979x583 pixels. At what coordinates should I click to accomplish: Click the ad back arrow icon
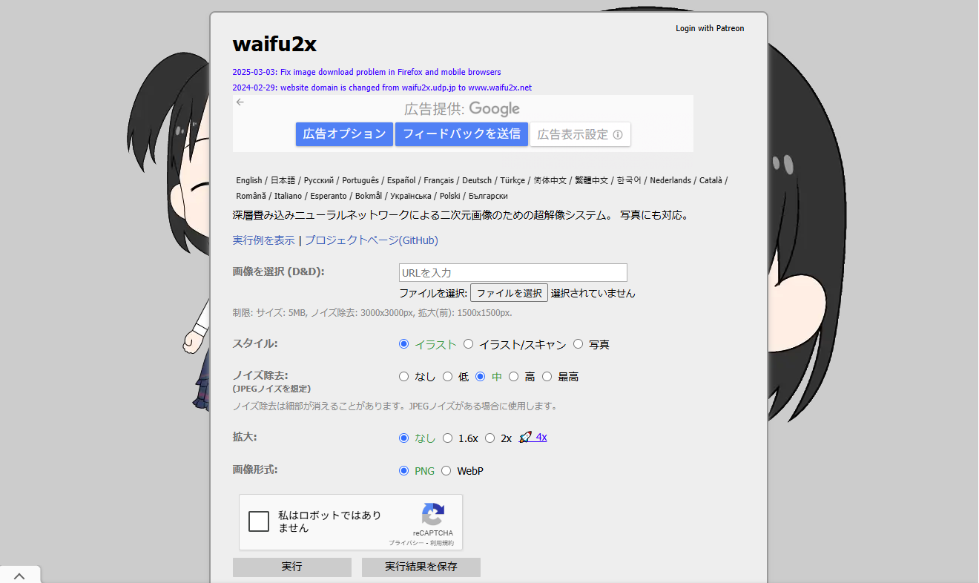(x=240, y=102)
